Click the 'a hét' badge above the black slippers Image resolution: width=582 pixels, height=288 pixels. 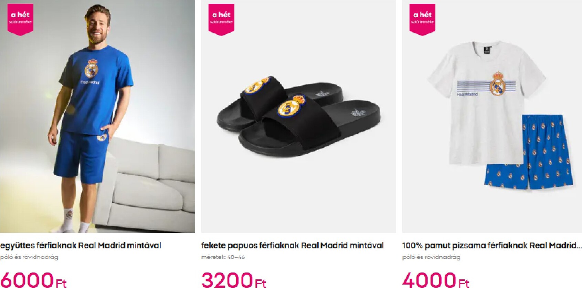coord(221,20)
